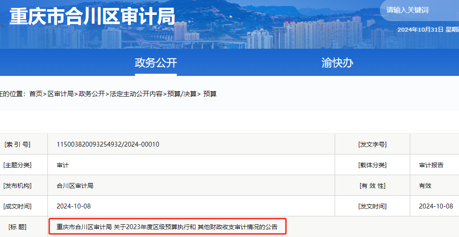Switch to the 政务公开 navigation tab
This screenshot has height=237, width=459.
tap(155, 63)
